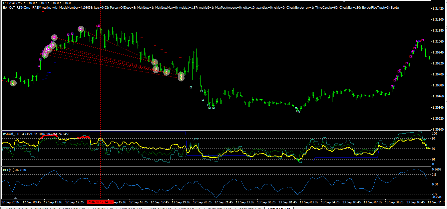Click the RSI level 50 scale label
Screen dimensions: 447x209
point(433,149)
